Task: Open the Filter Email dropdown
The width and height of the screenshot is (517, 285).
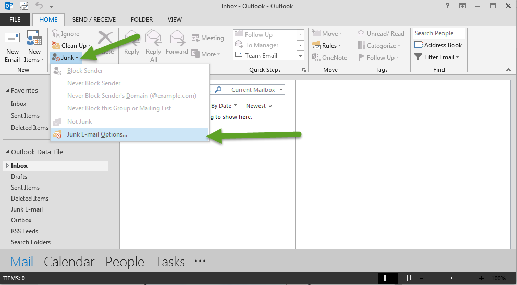Action: pos(437,57)
